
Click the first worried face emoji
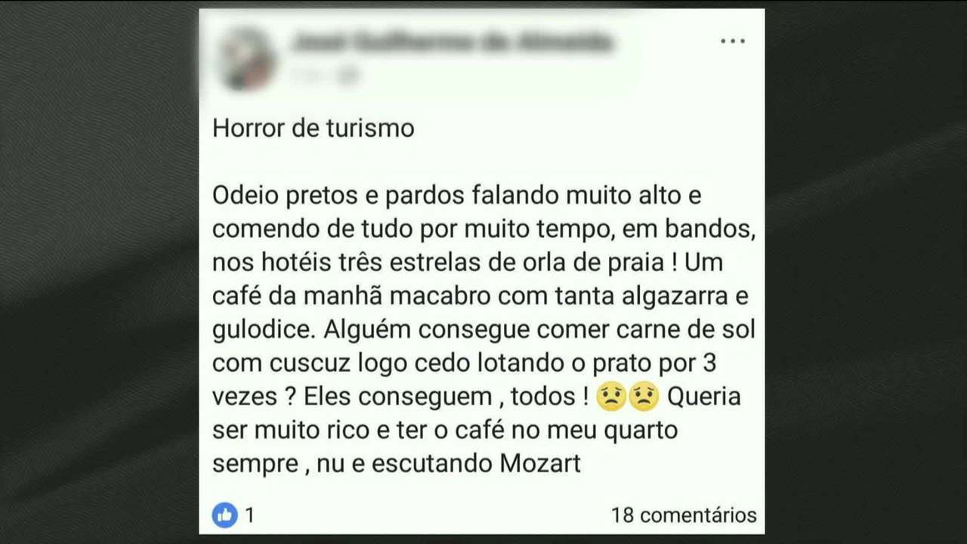point(611,397)
